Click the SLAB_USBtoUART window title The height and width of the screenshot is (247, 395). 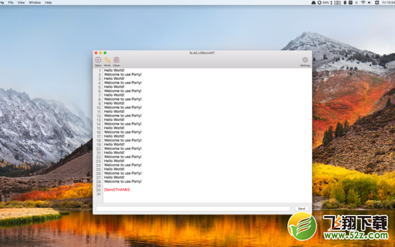[x=202, y=53]
